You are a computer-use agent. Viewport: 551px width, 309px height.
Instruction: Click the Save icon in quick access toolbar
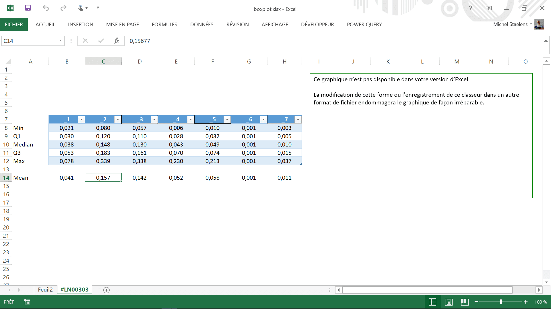tap(28, 8)
